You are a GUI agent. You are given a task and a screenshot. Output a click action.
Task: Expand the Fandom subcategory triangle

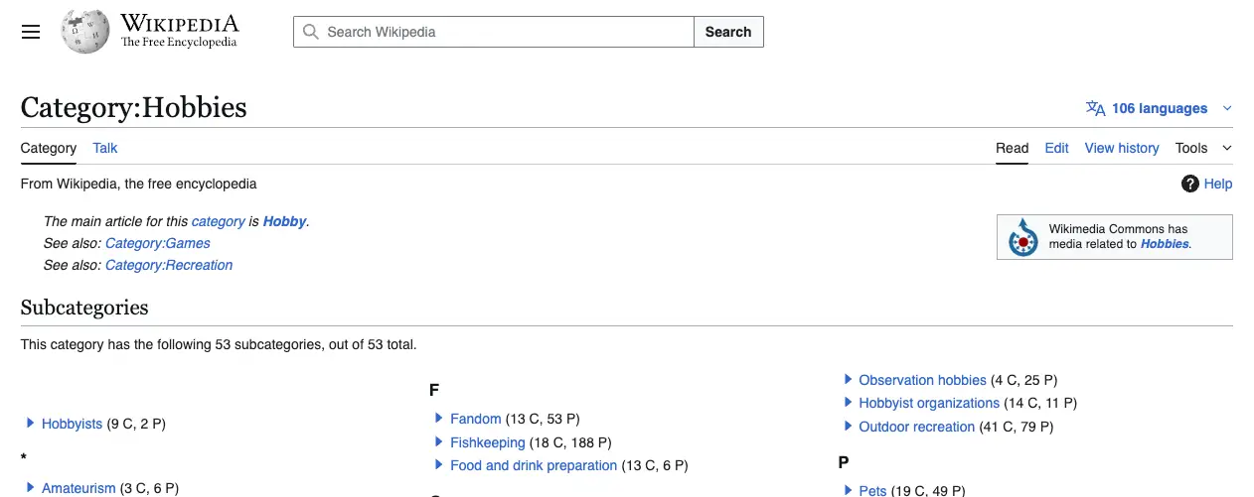click(x=439, y=419)
